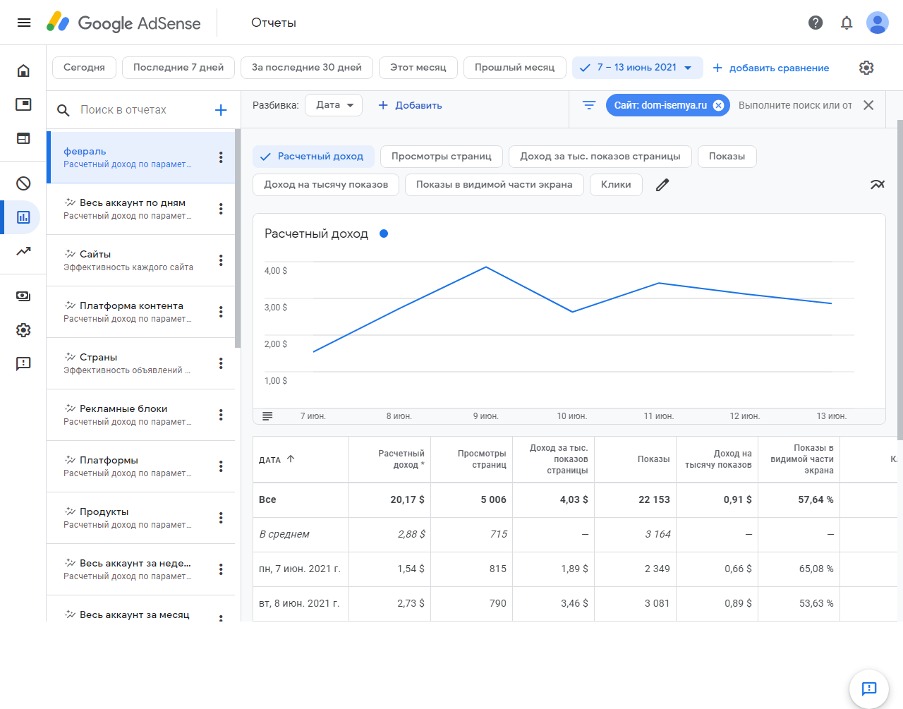Open the Разбивка Дата dropdown
This screenshot has height=709, width=903.
click(x=334, y=105)
